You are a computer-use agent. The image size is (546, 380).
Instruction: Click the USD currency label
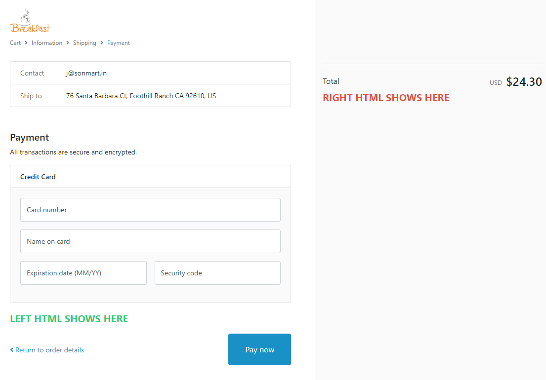[x=496, y=83]
